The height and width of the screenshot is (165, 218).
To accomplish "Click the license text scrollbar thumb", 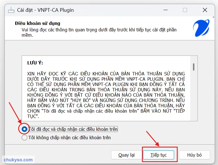I will (x=194, y=67).
